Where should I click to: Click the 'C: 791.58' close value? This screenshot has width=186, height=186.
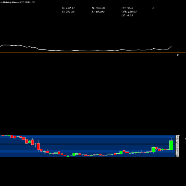[68, 12]
